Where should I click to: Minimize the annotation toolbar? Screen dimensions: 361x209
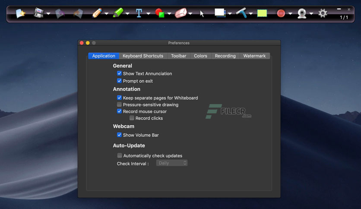point(339,9)
